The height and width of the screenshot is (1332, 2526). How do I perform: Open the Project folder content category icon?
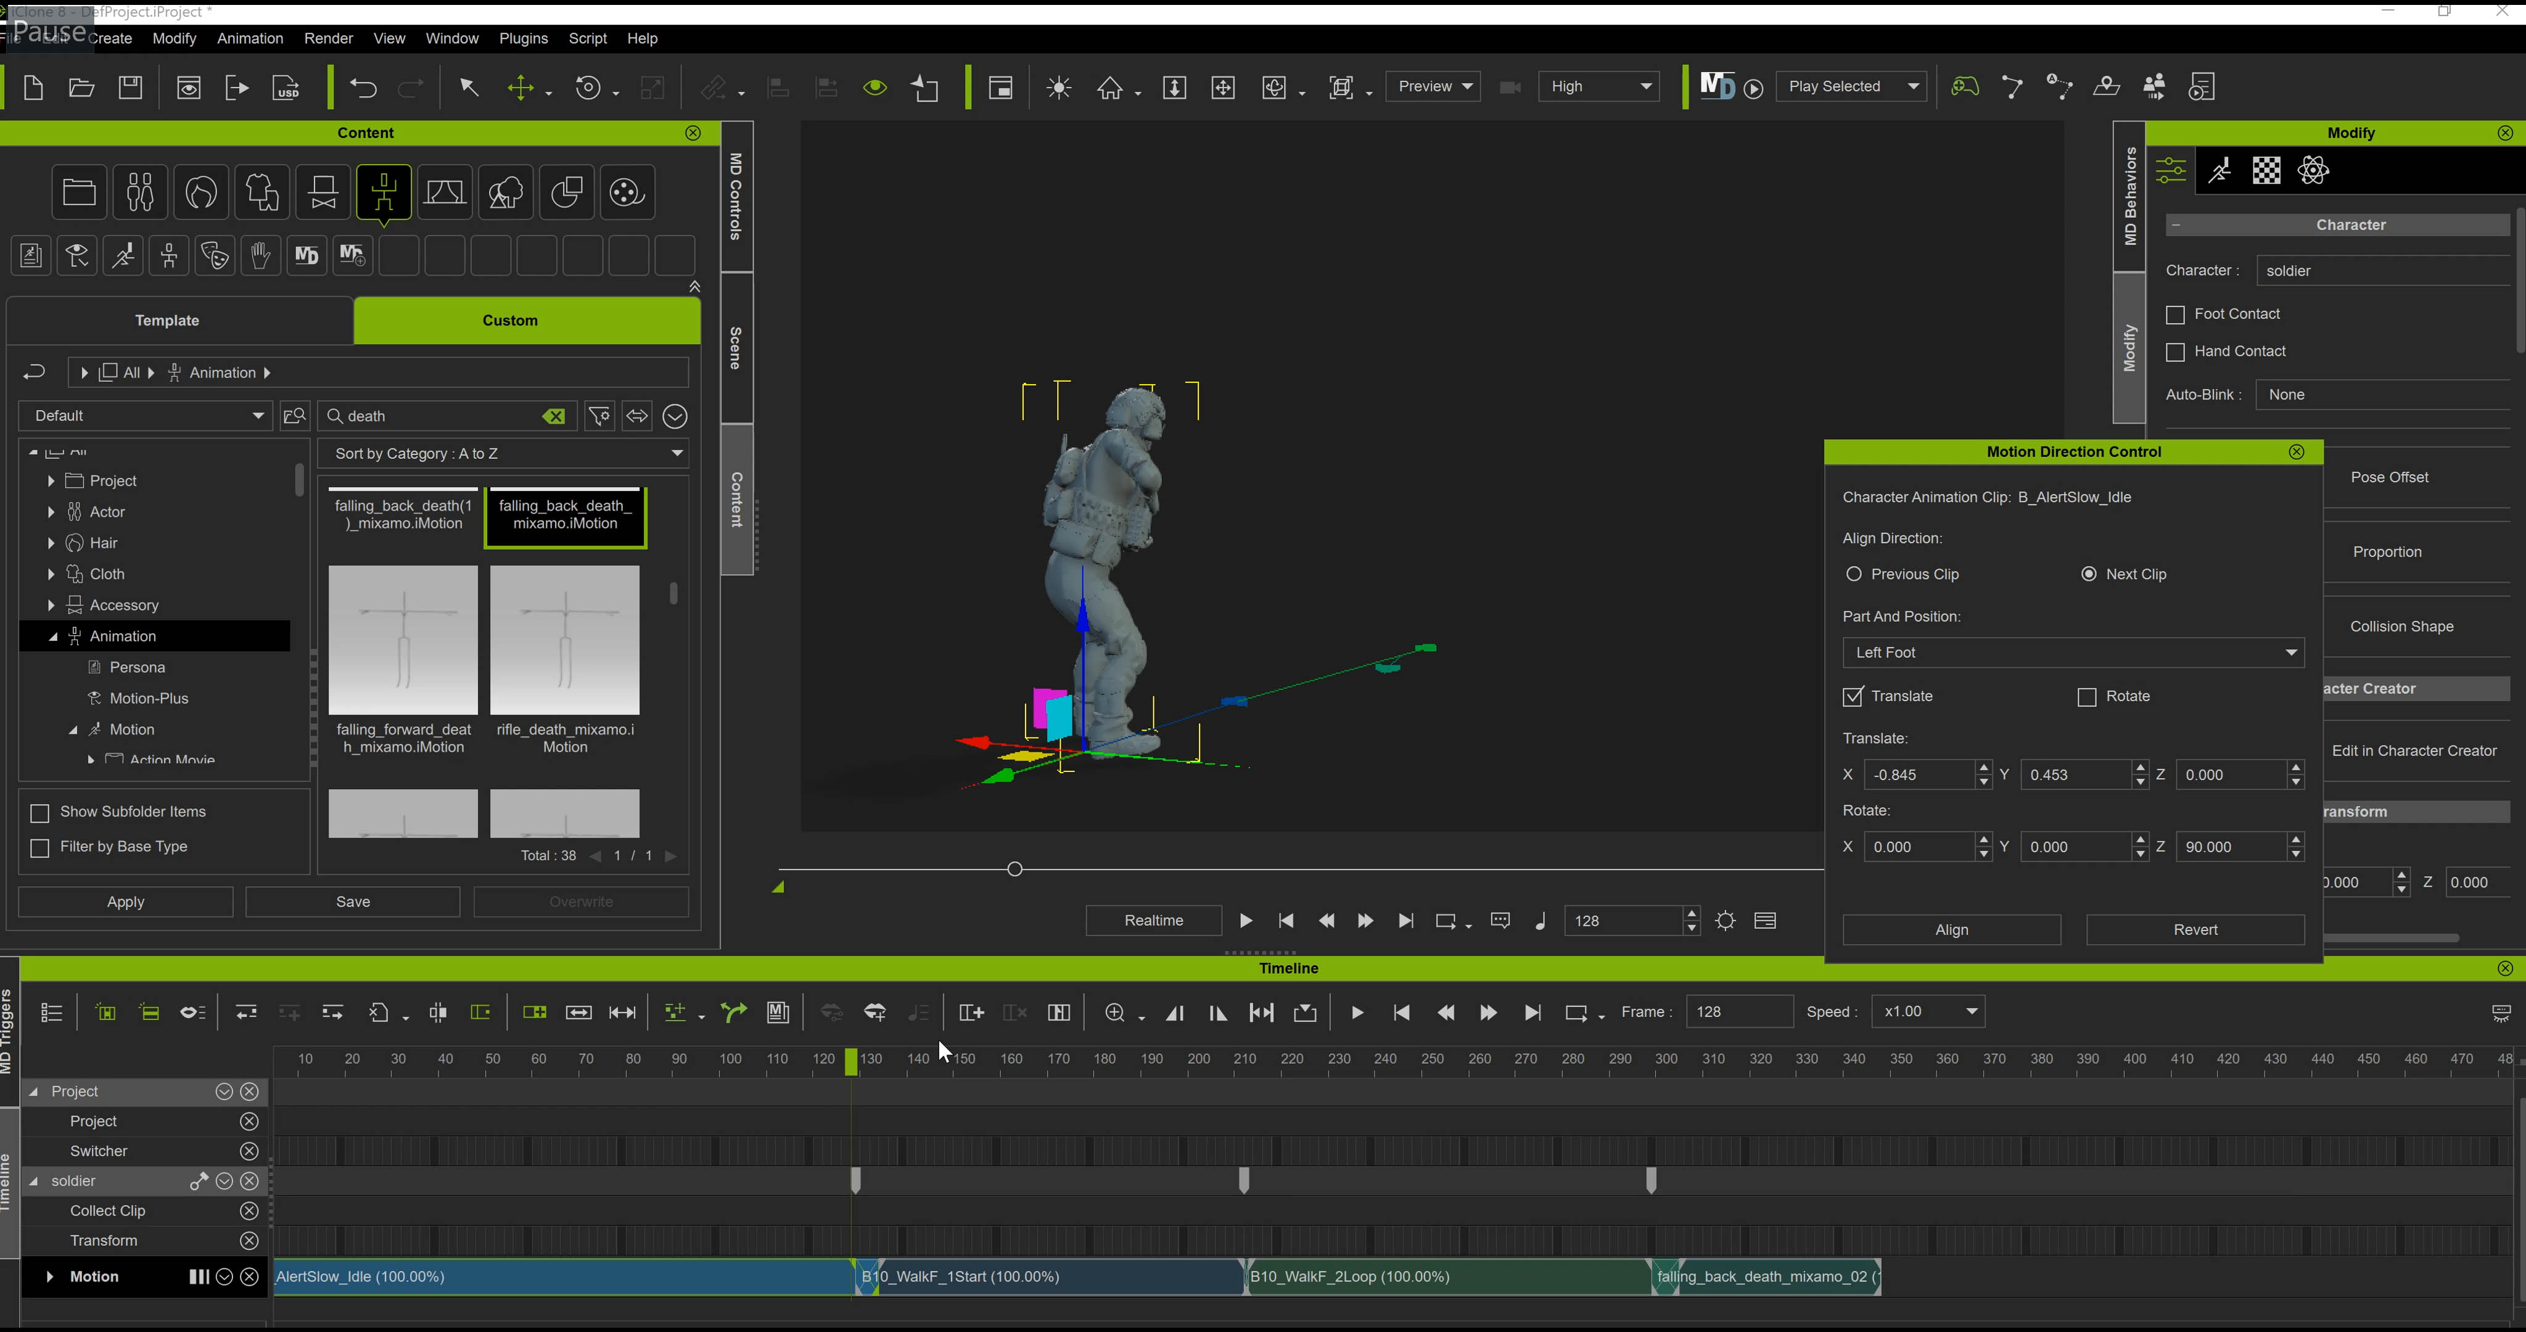click(x=80, y=192)
